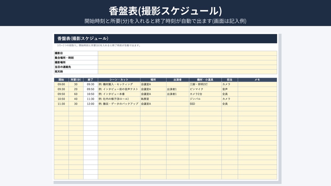Click the 開始 column header

tap(61, 80)
